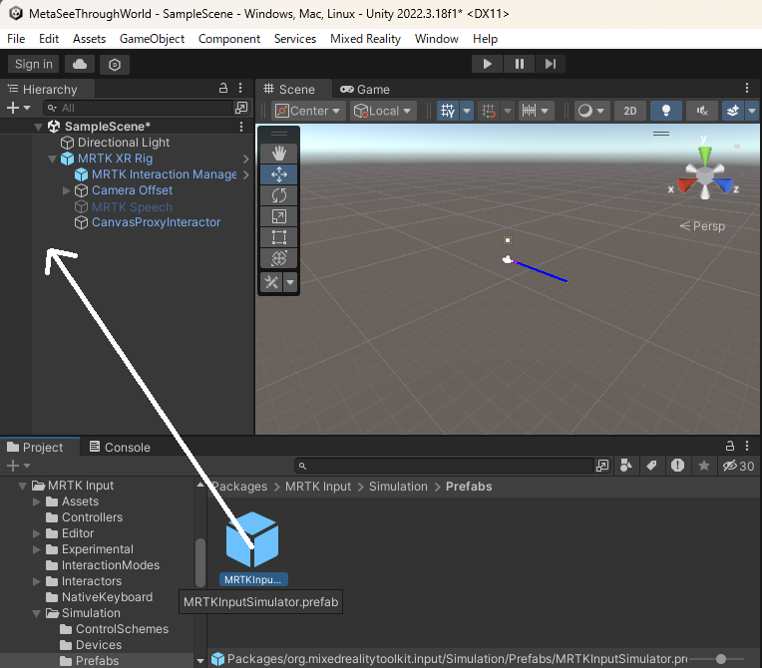The image size is (762, 668).
Task: Open the Center pivot dropdown
Action: coord(308,111)
